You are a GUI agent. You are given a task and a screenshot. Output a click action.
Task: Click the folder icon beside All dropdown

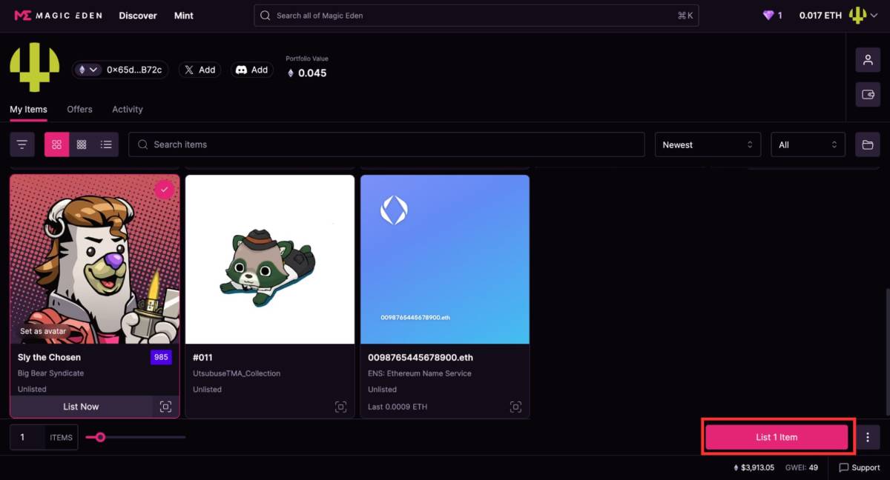[x=868, y=144]
